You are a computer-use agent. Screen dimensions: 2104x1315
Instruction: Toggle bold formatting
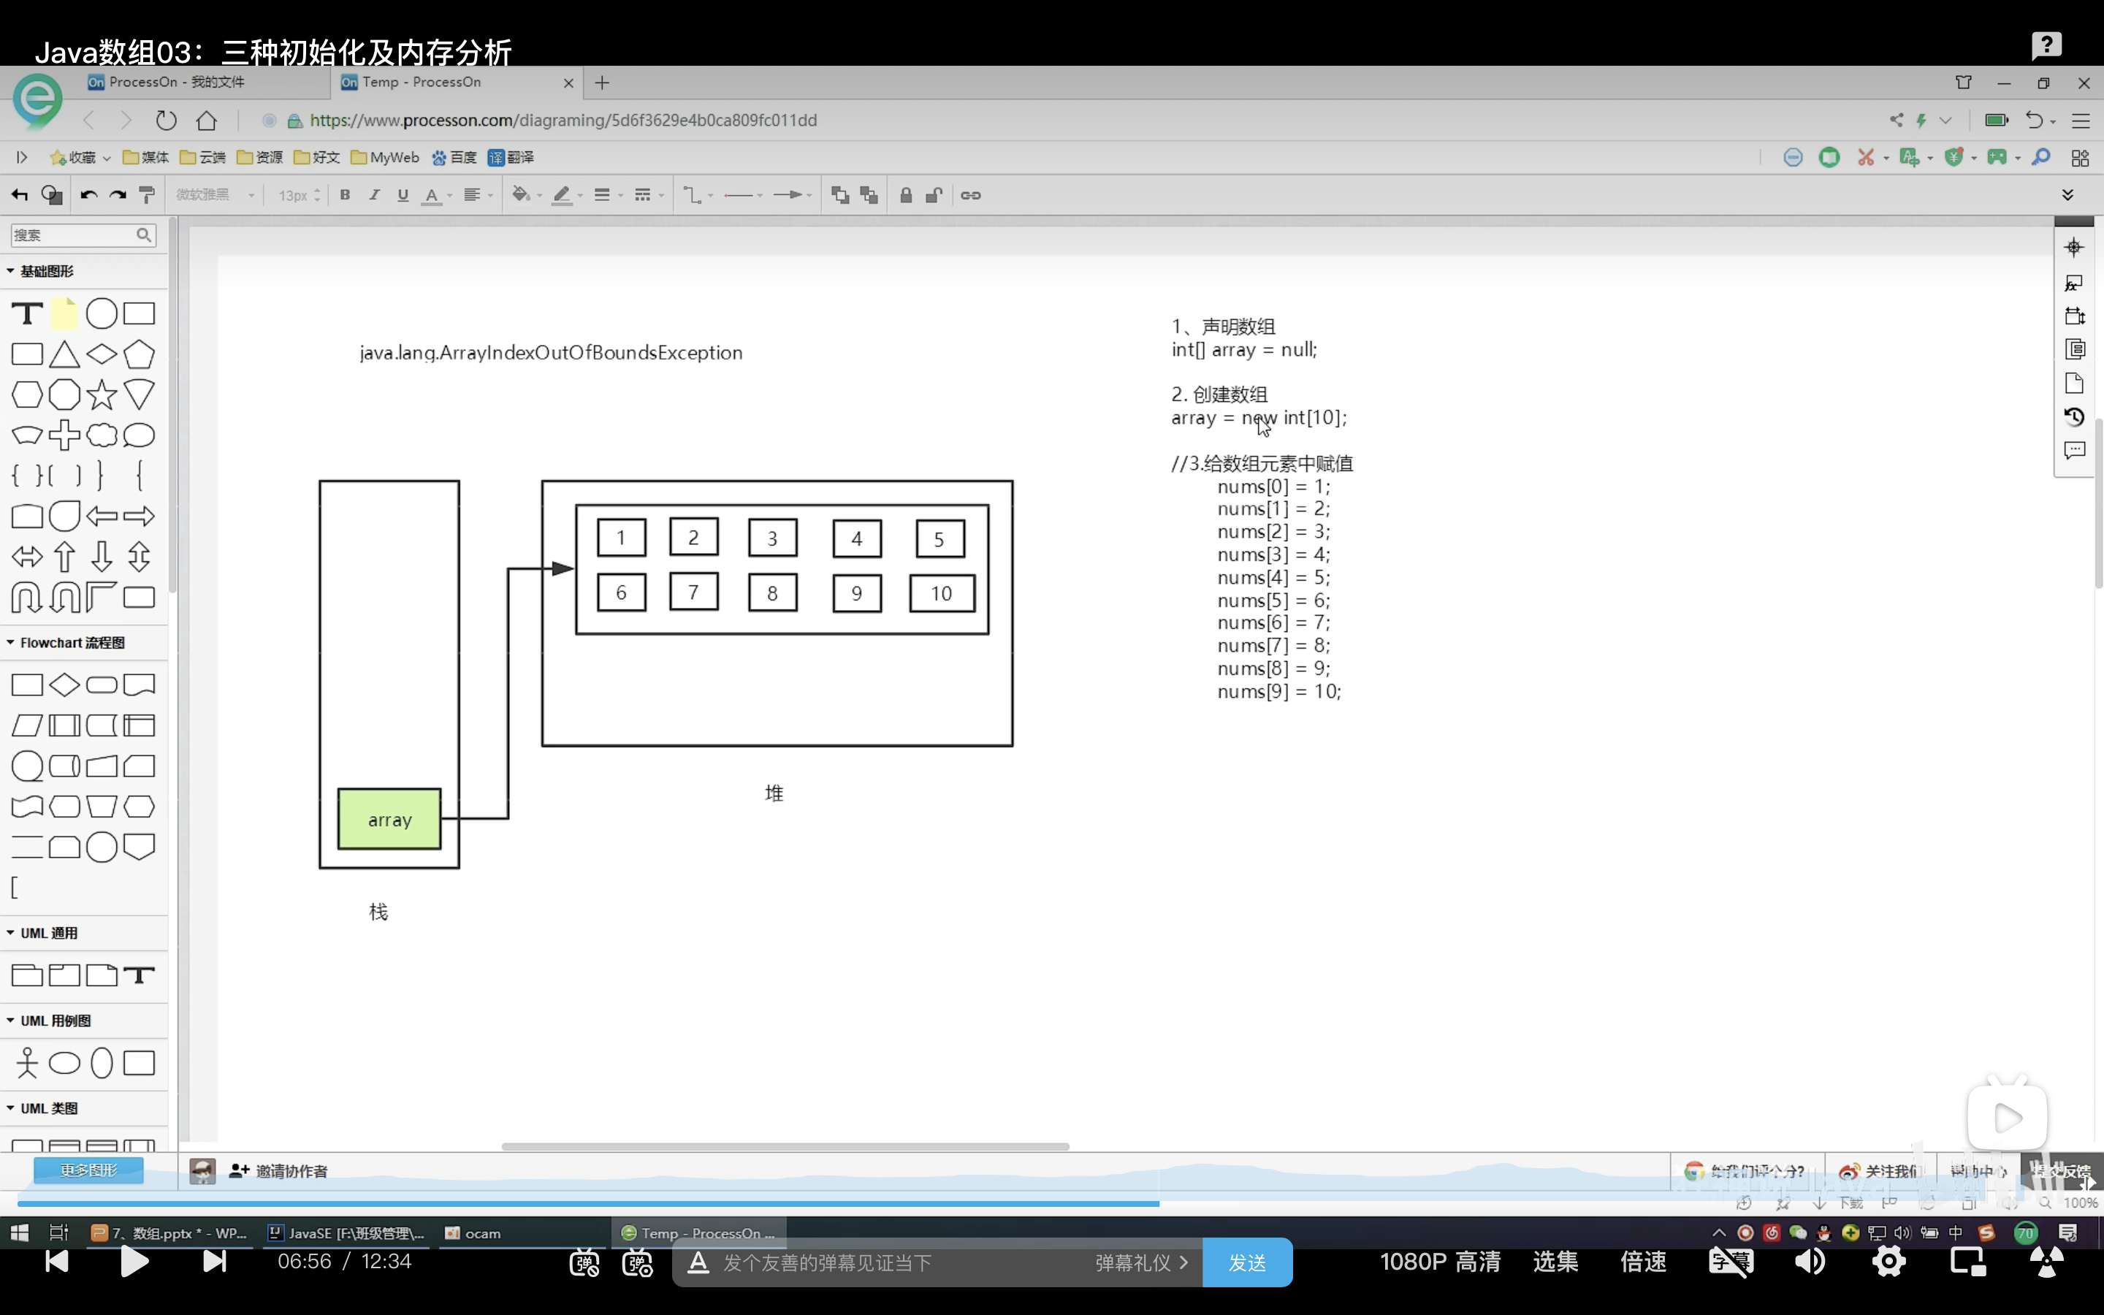point(345,195)
